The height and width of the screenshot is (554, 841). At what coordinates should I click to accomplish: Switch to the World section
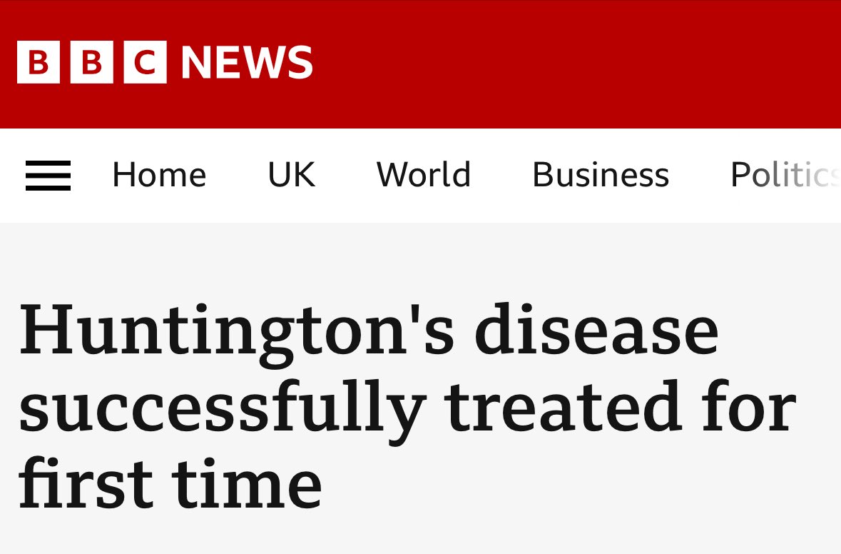click(424, 175)
